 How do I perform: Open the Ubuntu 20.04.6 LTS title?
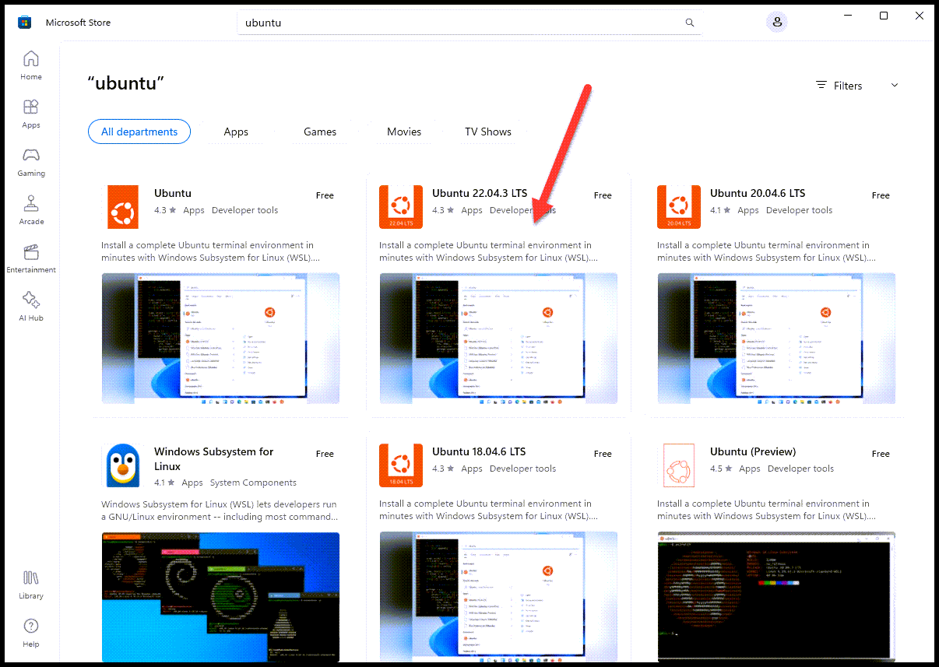tap(758, 193)
